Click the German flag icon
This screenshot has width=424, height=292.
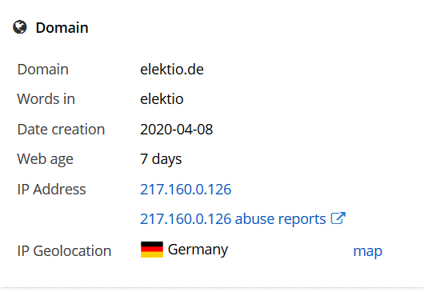point(152,250)
